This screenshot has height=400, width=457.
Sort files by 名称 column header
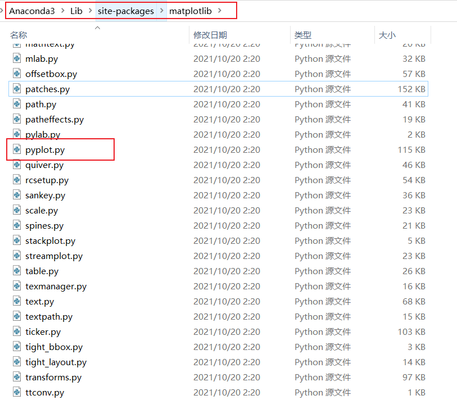click(x=19, y=35)
